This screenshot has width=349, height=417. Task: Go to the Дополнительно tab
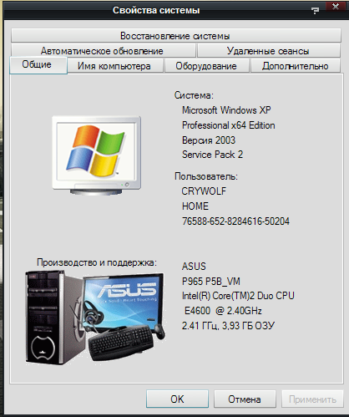point(296,66)
